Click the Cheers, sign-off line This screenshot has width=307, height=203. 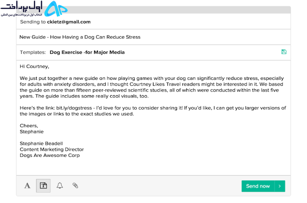pyautogui.click(x=29, y=126)
